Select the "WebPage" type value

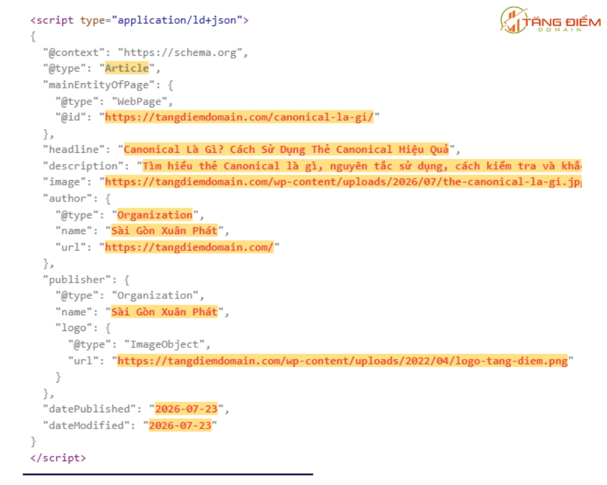coord(140,101)
